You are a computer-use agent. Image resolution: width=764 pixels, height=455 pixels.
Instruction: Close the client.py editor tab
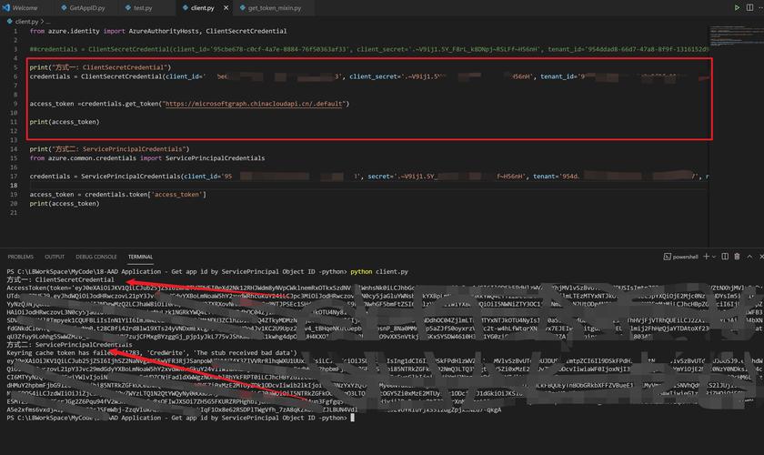coord(226,8)
